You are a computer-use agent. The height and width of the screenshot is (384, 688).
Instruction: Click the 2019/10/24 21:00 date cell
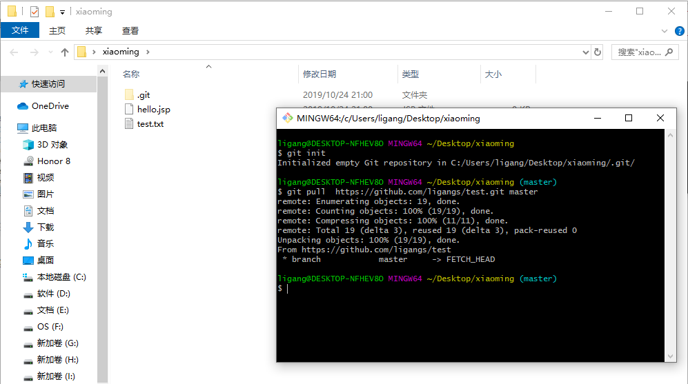coord(337,94)
